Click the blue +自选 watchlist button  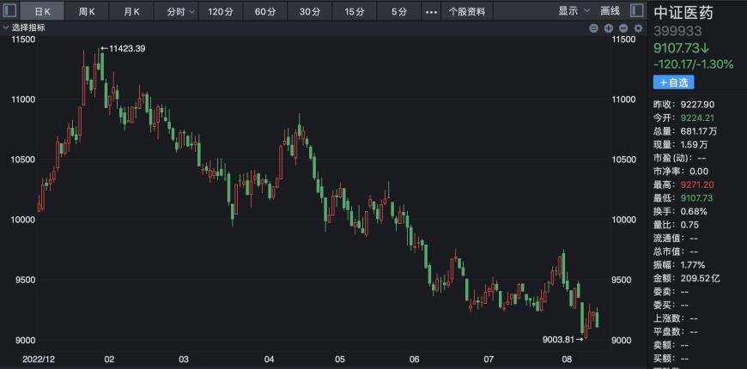pos(673,82)
